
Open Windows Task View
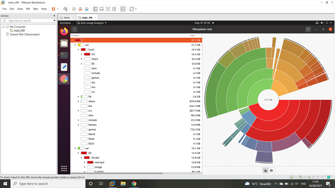[101, 184]
